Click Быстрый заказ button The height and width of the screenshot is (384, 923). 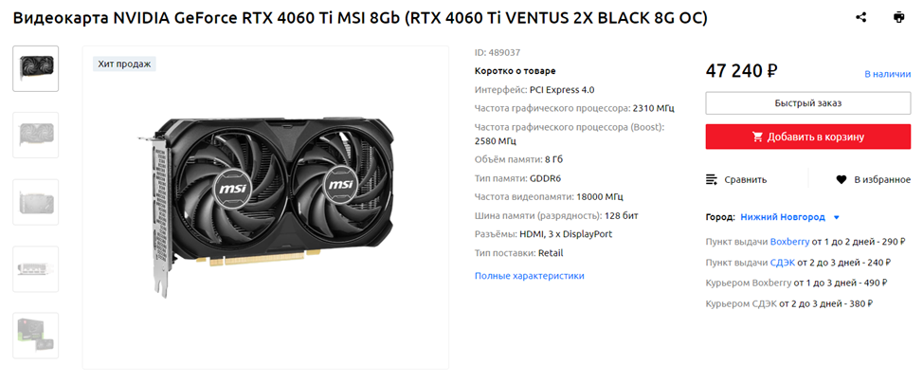pyautogui.click(x=808, y=103)
